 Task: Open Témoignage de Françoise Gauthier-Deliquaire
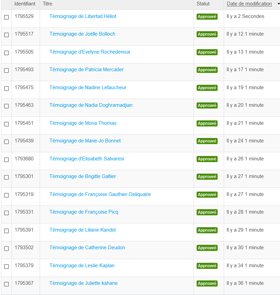100,194
